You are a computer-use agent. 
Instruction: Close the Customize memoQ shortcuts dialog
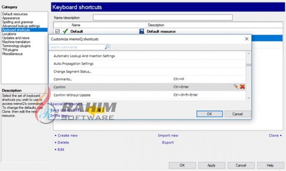pyautogui.click(x=246, y=39)
